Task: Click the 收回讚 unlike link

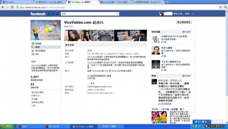Action: pyautogui.click(x=35, y=99)
